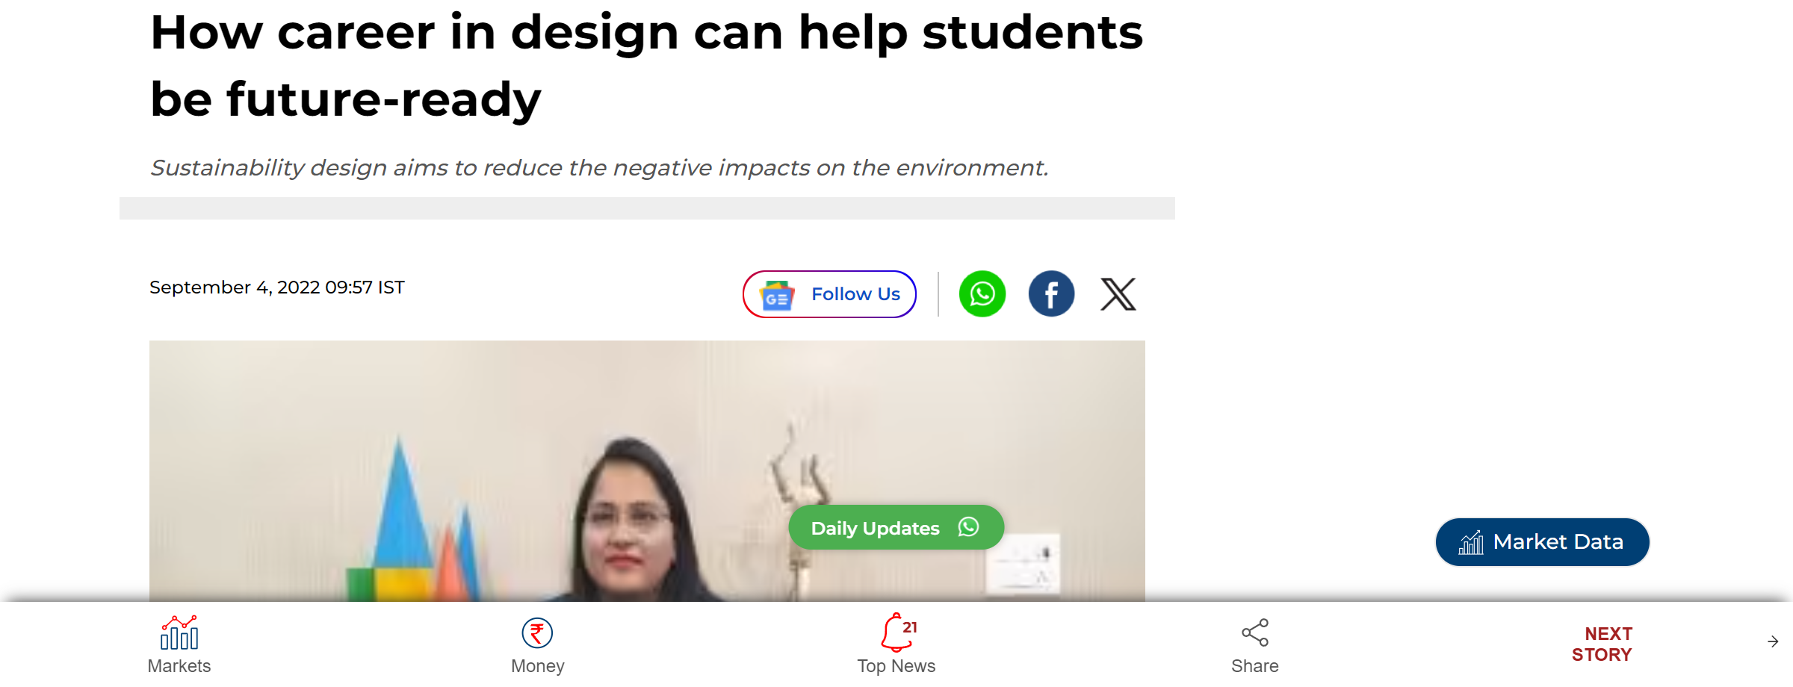Click the article headline text
This screenshot has width=1793, height=687.
[x=646, y=66]
